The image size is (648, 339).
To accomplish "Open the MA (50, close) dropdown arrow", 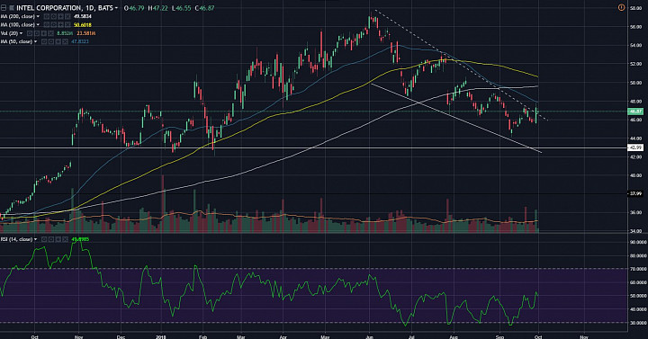I will pyautogui.click(x=35, y=41).
